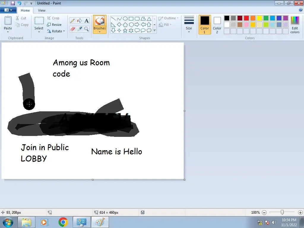Choose the Six-point star shape
Image resolution: width=304 pixels, height=228 pixels.
[x=131, y=31]
